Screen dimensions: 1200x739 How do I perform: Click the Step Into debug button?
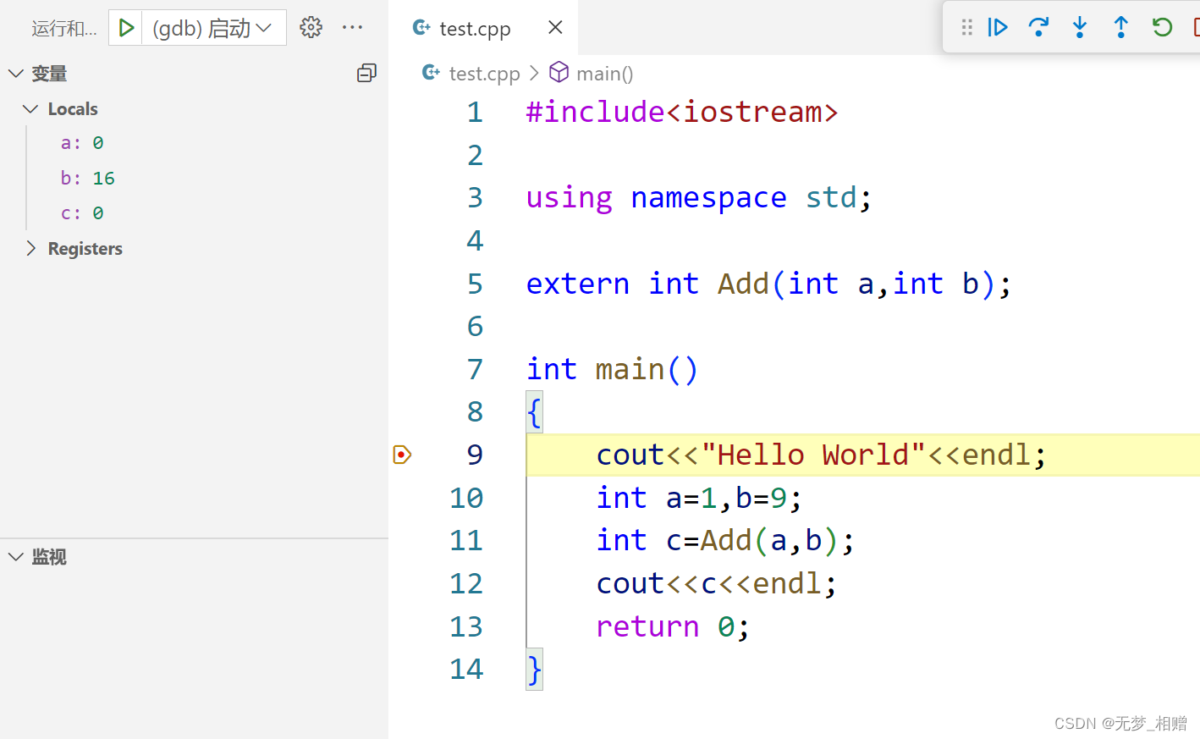(x=1080, y=27)
